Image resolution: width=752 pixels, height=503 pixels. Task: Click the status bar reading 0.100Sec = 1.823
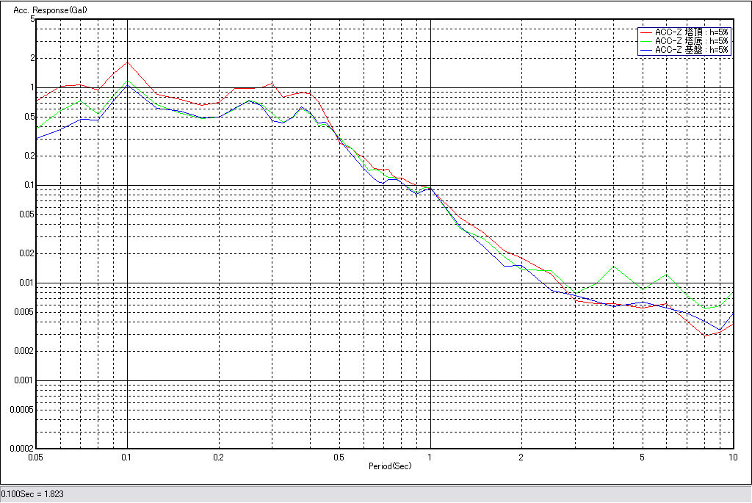pyautogui.click(x=32, y=494)
